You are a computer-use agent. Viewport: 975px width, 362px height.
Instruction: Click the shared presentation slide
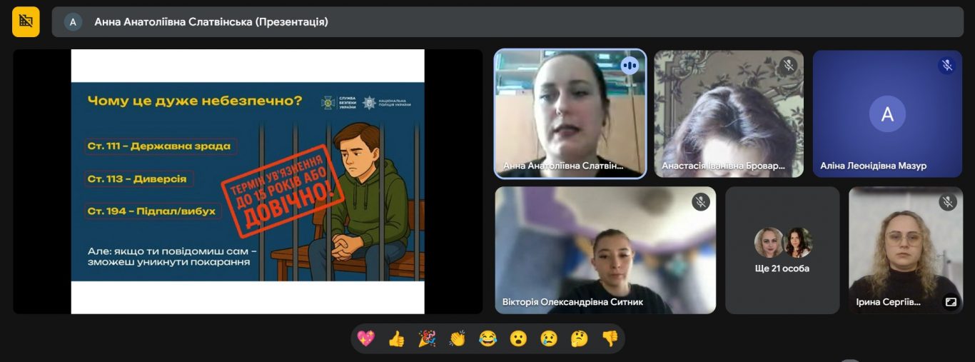click(248, 181)
